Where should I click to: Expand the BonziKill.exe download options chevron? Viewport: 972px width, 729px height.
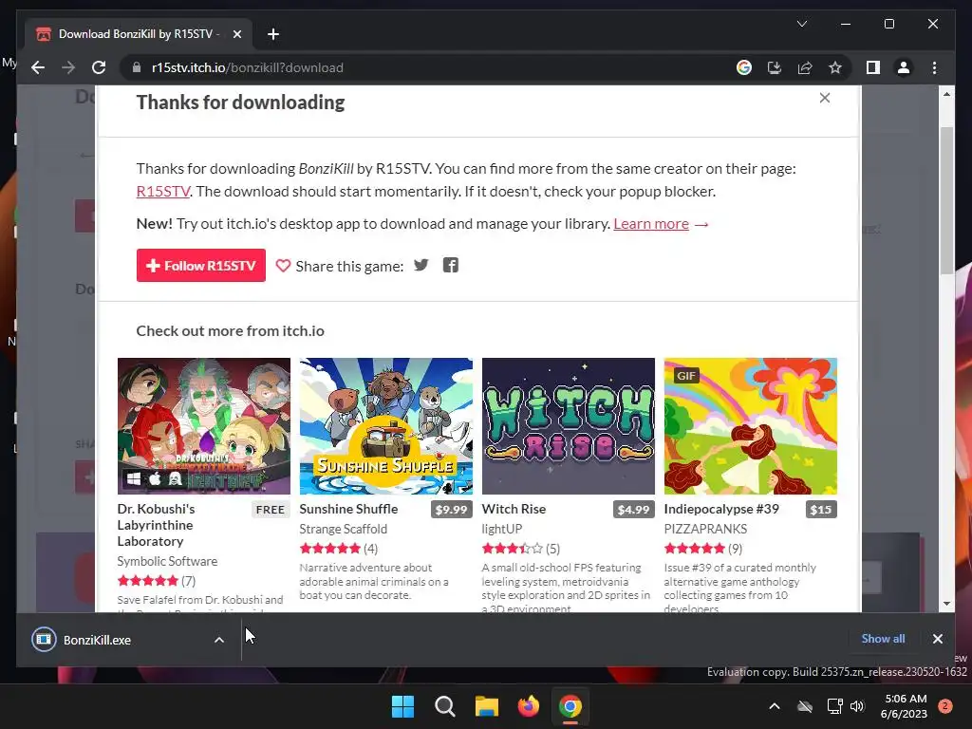219,640
